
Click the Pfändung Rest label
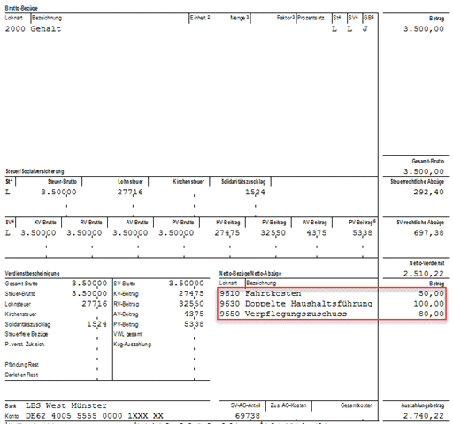[x=22, y=365]
